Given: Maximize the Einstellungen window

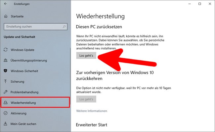Looking at the screenshot, I should tap(200, 4).
